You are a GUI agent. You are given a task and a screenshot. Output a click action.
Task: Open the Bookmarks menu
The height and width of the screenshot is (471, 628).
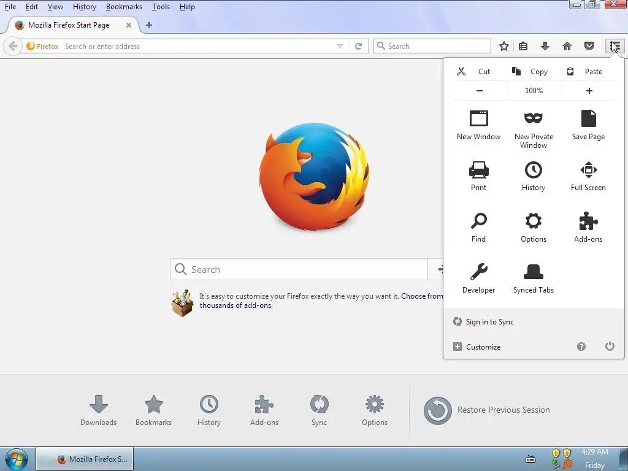tap(124, 7)
